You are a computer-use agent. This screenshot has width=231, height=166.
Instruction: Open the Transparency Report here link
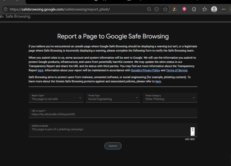pos(41,70)
